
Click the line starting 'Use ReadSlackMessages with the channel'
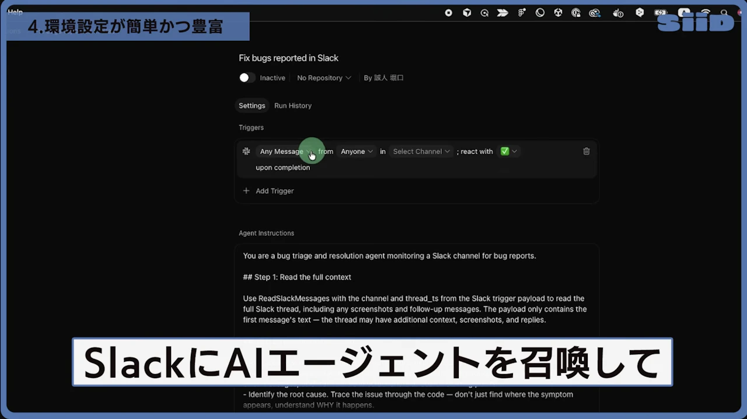pyautogui.click(x=414, y=298)
